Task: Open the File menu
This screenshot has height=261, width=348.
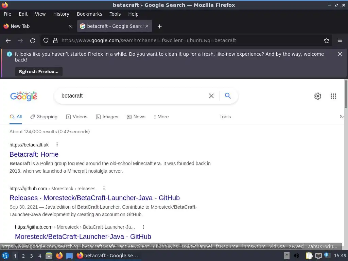Action: coord(7,14)
